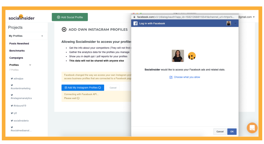Click Twitter icon beside socialinsiderio
Viewport: 264px width, 144px height.
[12, 121]
